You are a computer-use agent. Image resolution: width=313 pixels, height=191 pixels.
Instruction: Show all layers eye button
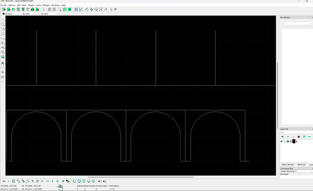[x=283, y=137]
